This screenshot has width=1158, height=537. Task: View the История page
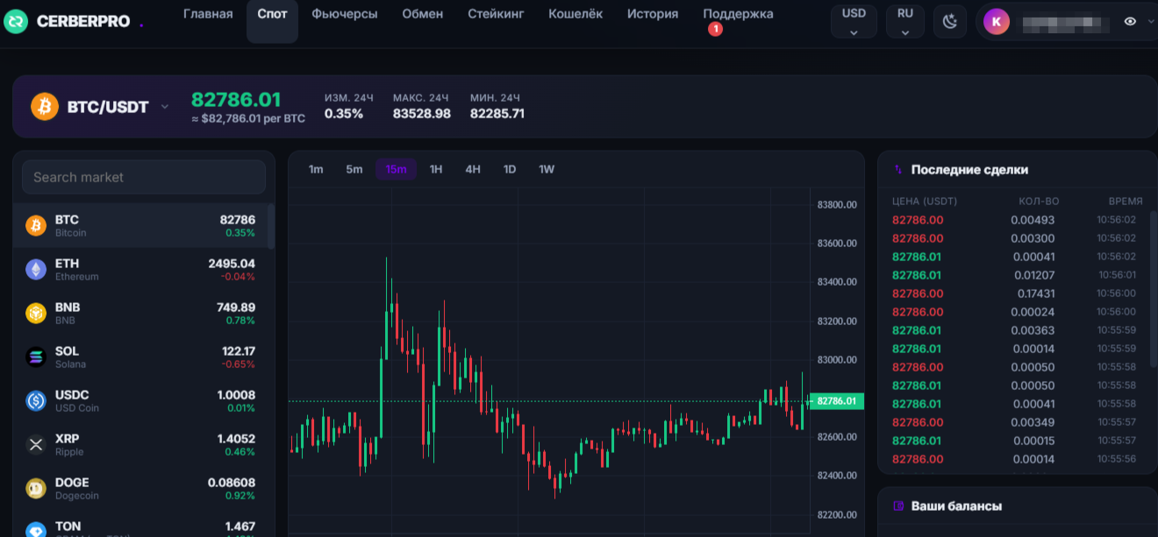(653, 14)
